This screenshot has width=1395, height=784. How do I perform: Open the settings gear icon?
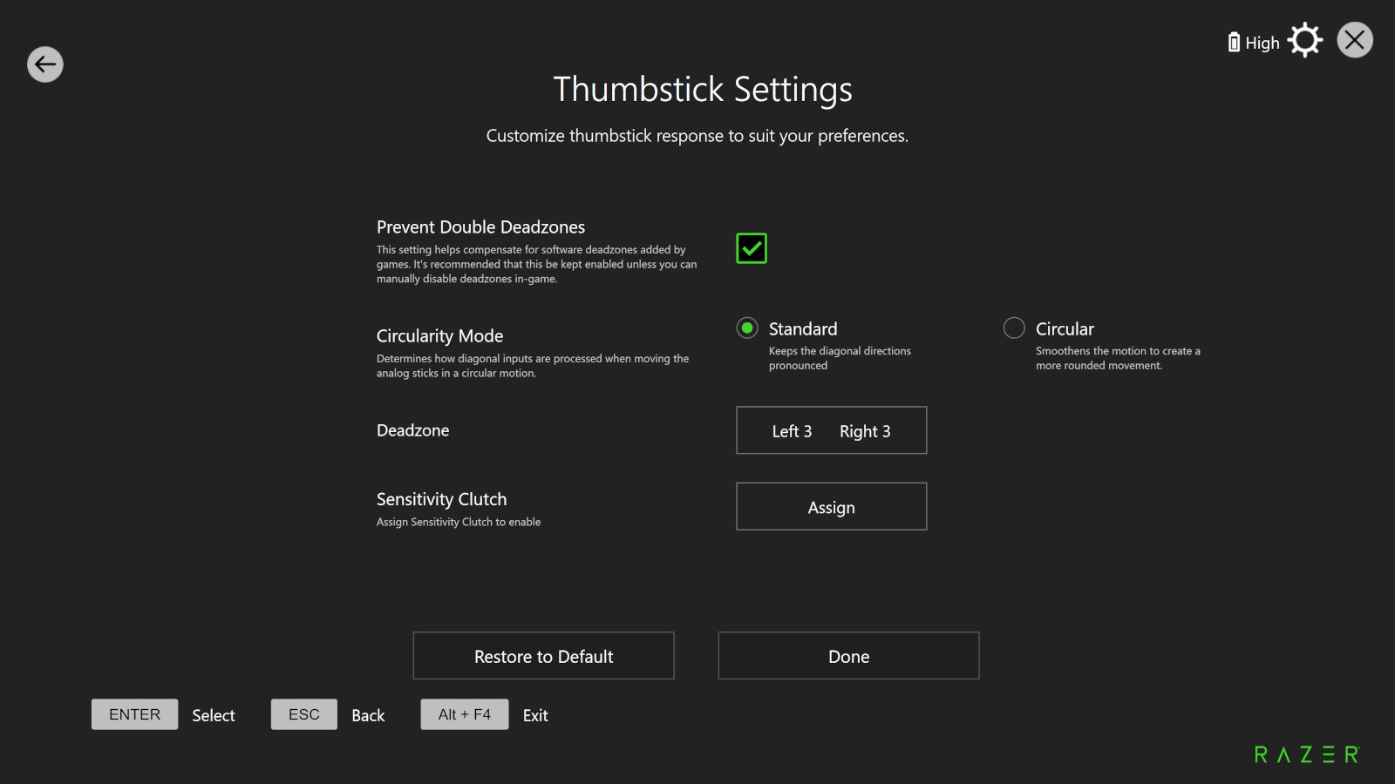pyautogui.click(x=1304, y=41)
